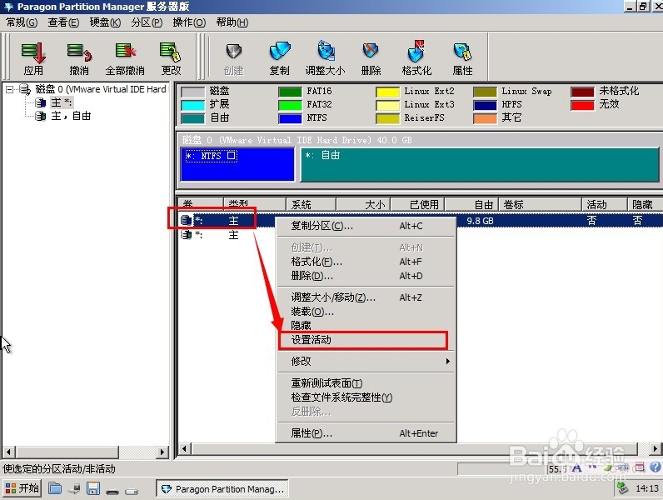The height and width of the screenshot is (500, 663).
Task: Open the 操作(O) menu
Action: point(189,22)
